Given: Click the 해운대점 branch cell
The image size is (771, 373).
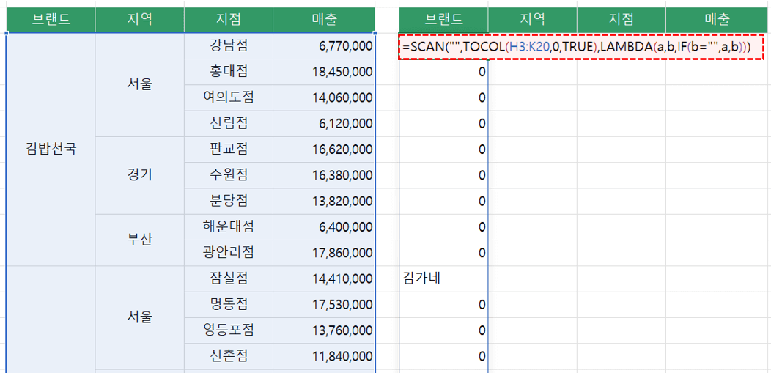Looking at the screenshot, I should tap(228, 226).
